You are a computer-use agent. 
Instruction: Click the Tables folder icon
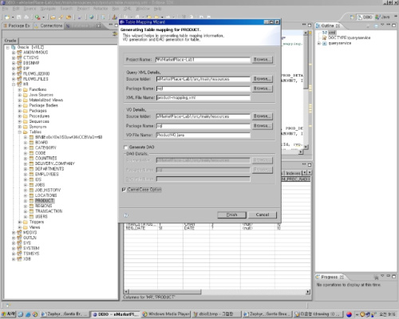tap(26, 132)
